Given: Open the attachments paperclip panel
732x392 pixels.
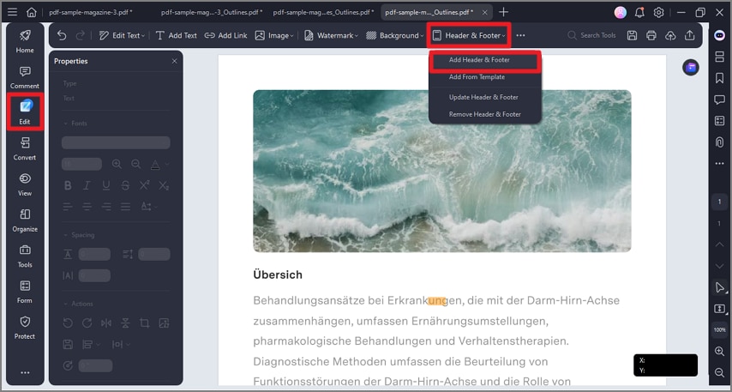Looking at the screenshot, I should point(719,142).
